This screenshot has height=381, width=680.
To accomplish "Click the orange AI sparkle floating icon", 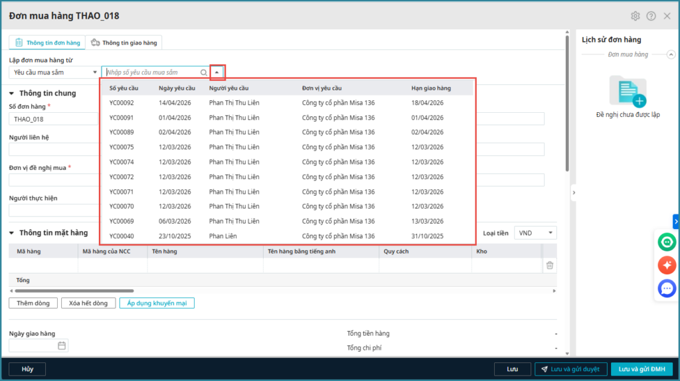I will point(667,265).
